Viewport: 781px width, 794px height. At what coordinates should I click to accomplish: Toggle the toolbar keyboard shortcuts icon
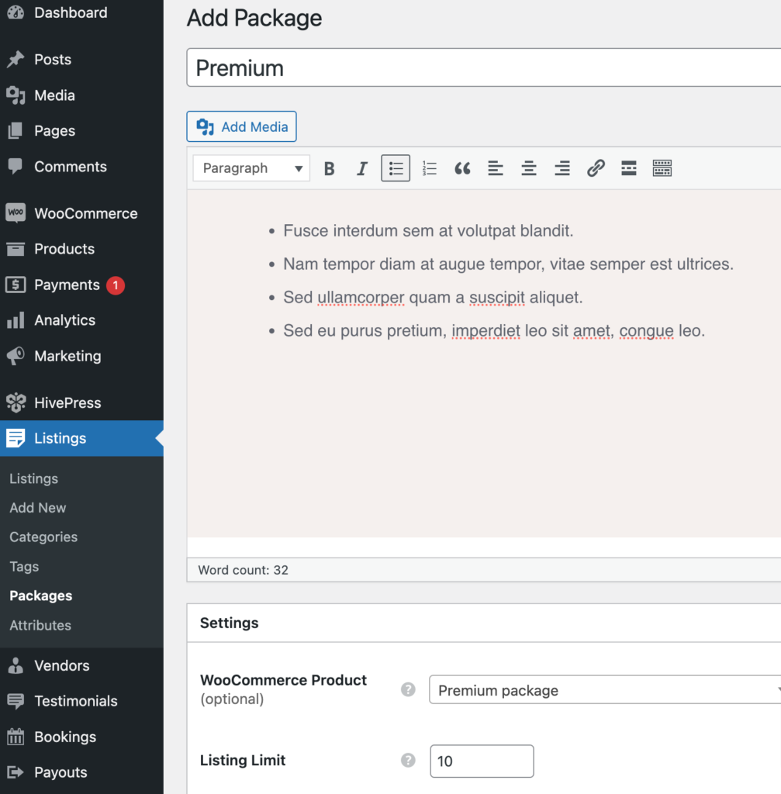click(x=662, y=167)
